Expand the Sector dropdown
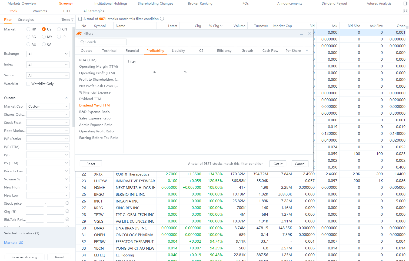This screenshot has width=409, height=261. click(x=48, y=75)
